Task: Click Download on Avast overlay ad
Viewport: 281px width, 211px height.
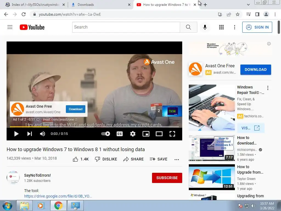Action: pos(76,109)
